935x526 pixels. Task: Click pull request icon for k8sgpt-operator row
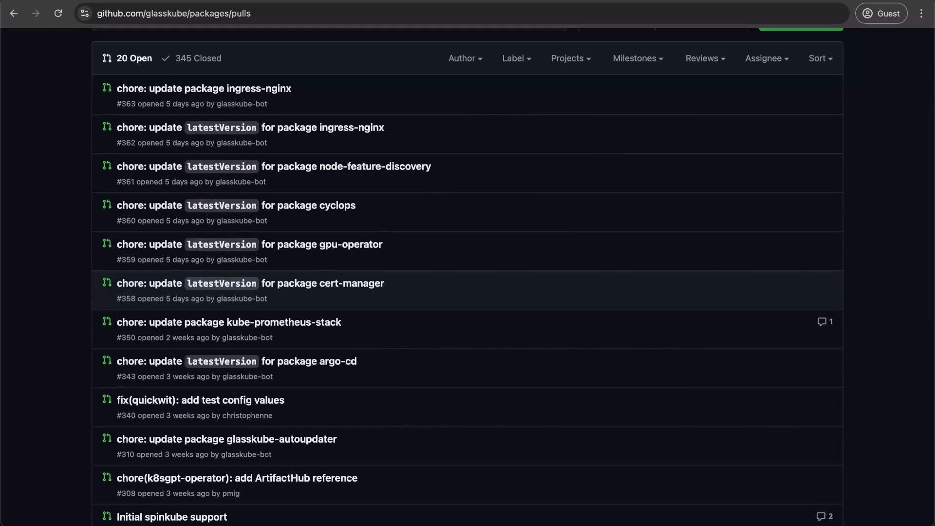107,477
